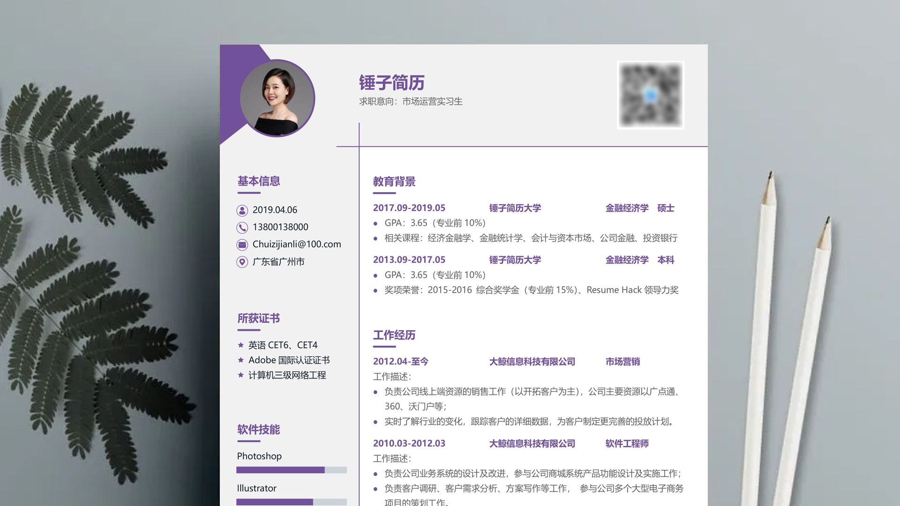
Task: Click the text 求职意向：市场运营实习生
Action: point(411,101)
